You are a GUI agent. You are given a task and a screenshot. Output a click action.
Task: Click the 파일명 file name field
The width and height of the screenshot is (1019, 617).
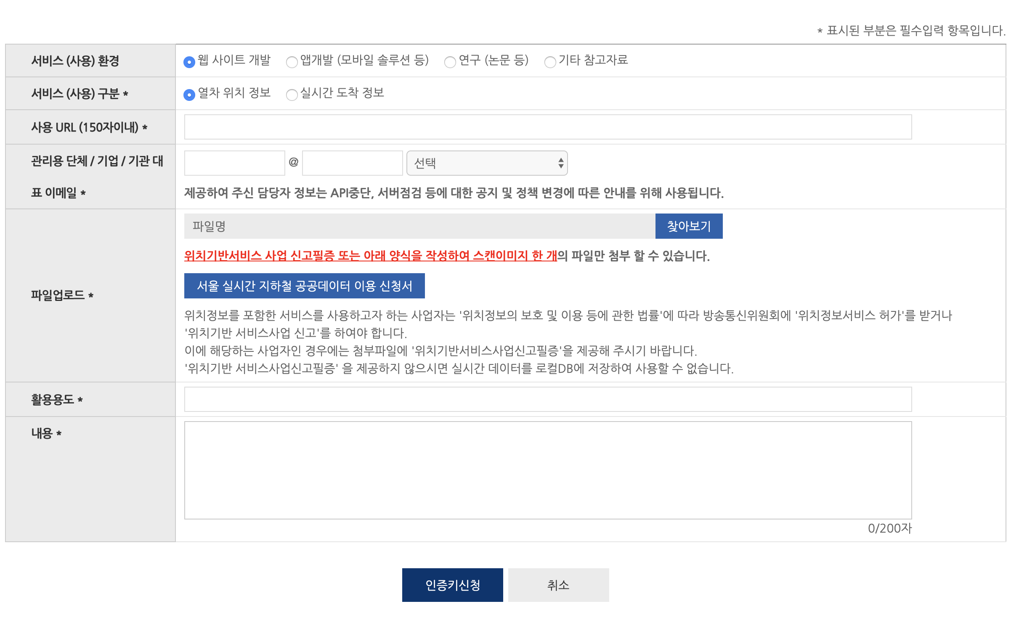click(419, 226)
